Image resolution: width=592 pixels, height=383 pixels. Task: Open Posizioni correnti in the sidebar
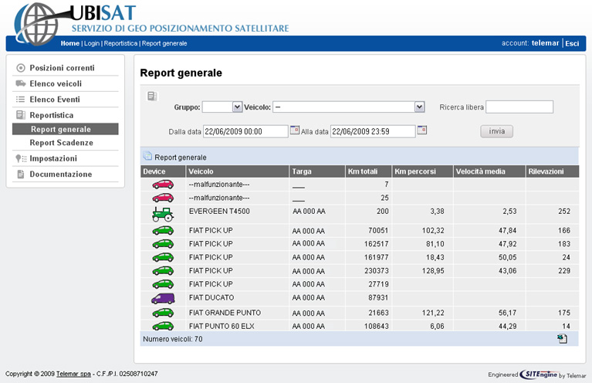tap(62, 68)
